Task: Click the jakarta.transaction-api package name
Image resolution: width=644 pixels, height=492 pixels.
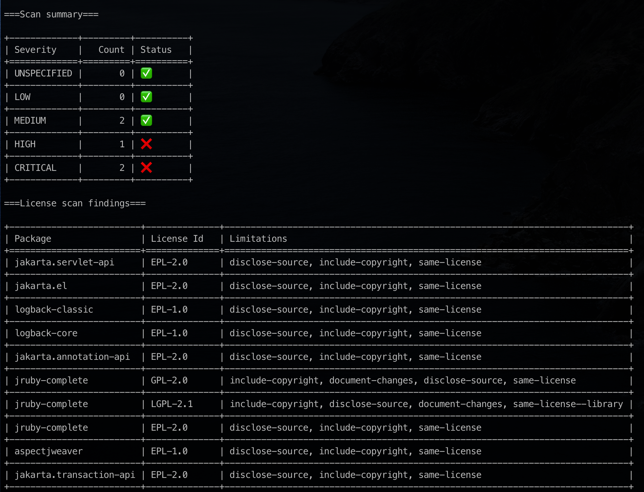Action: point(75,475)
